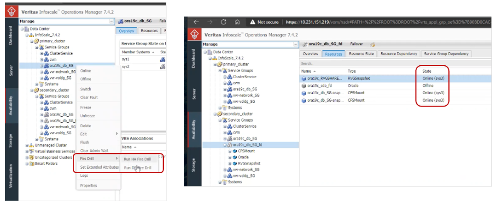The height and width of the screenshot is (204, 502).
Task: Open Resources tab in context-menu window
Action: 149,31
